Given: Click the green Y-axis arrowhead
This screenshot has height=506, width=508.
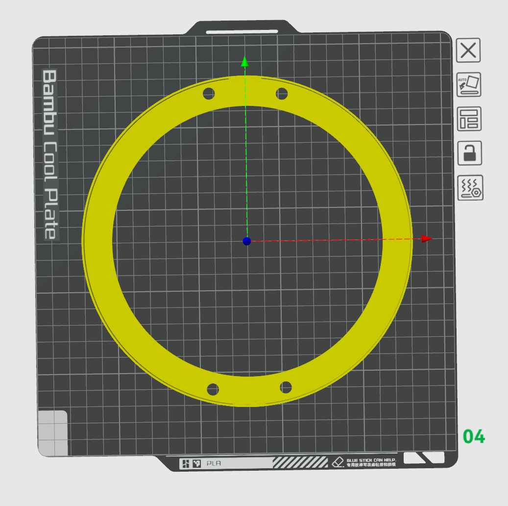Looking at the screenshot, I should pos(245,62).
